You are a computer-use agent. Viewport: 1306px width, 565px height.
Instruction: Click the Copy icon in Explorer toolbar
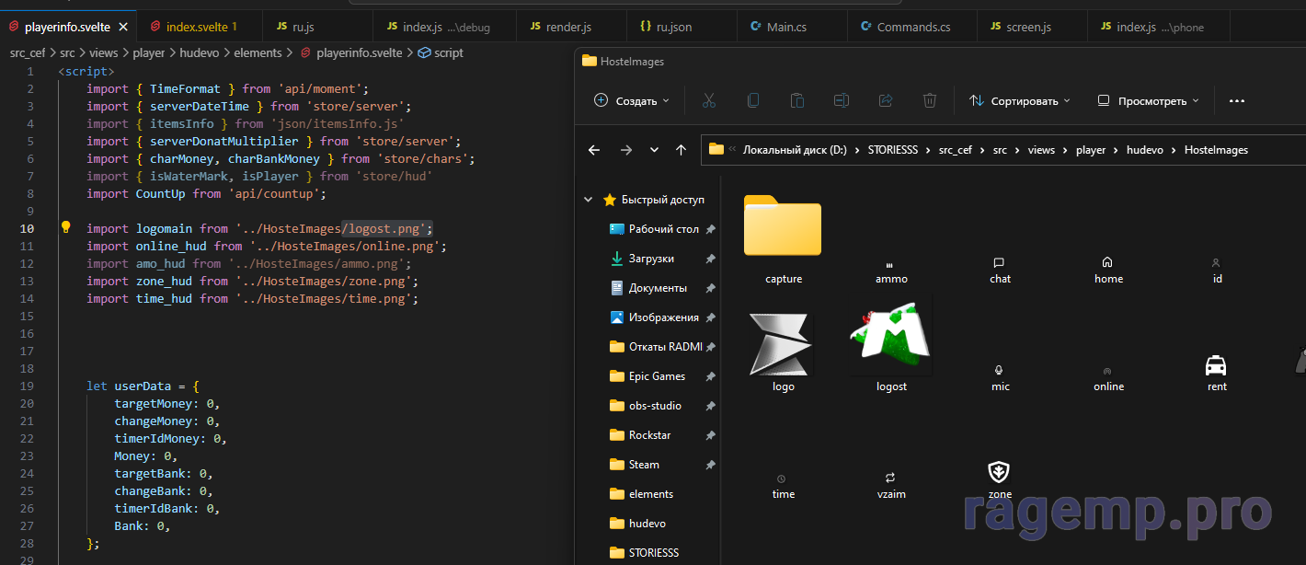[752, 101]
